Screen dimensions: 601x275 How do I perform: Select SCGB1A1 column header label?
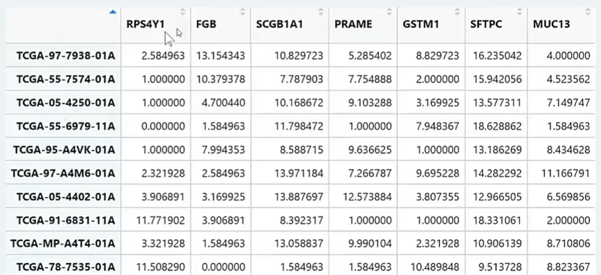click(x=279, y=24)
